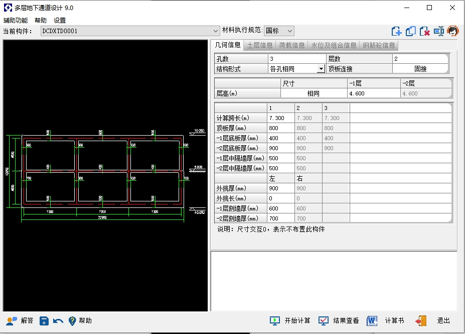Expand the 结构形式 各孔相同 dropdown
The height and width of the screenshot is (334, 465).
[321, 69]
